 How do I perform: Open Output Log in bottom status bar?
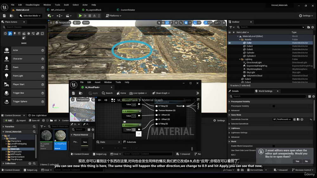[x=30, y=170]
